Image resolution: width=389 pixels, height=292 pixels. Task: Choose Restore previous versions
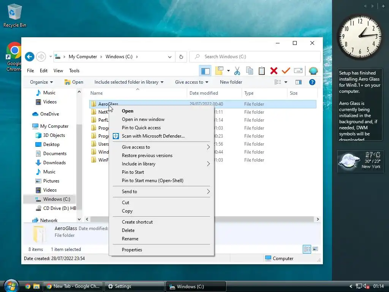click(x=147, y=156)
